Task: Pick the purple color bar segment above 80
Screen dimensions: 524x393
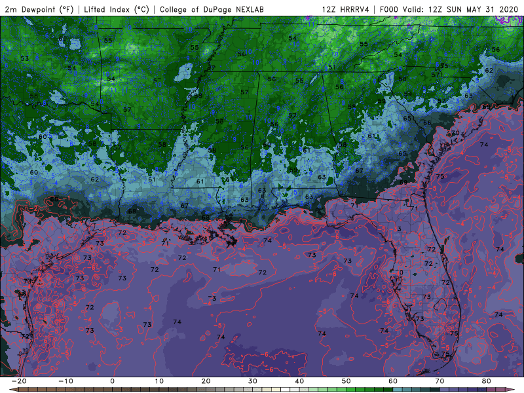Action: point(491,390)
